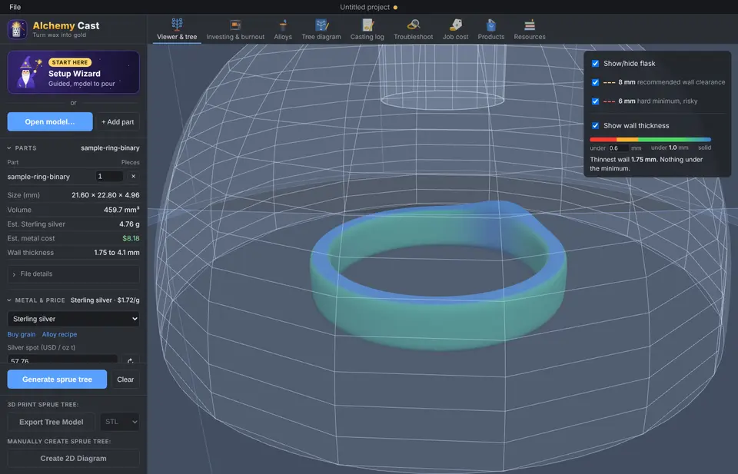Switch to the Investing & burnout tab
The image size is (738, 474).
pyautogui.click(x=235, y=30)
